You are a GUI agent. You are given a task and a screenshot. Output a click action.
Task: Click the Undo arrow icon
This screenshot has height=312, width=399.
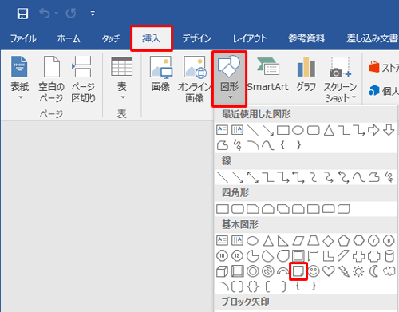[x=45, y=13]
